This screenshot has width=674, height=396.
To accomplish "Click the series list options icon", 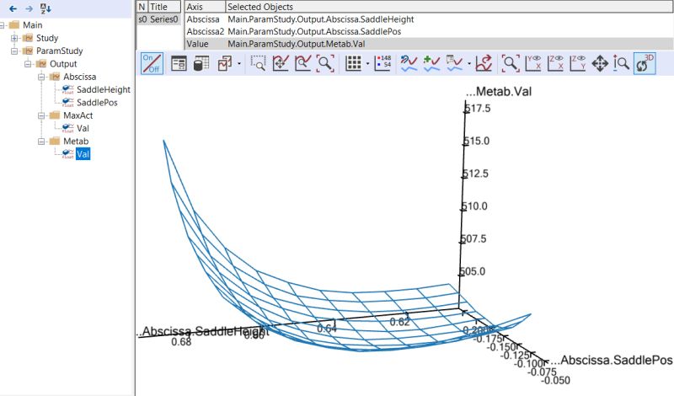I will 454,64.
